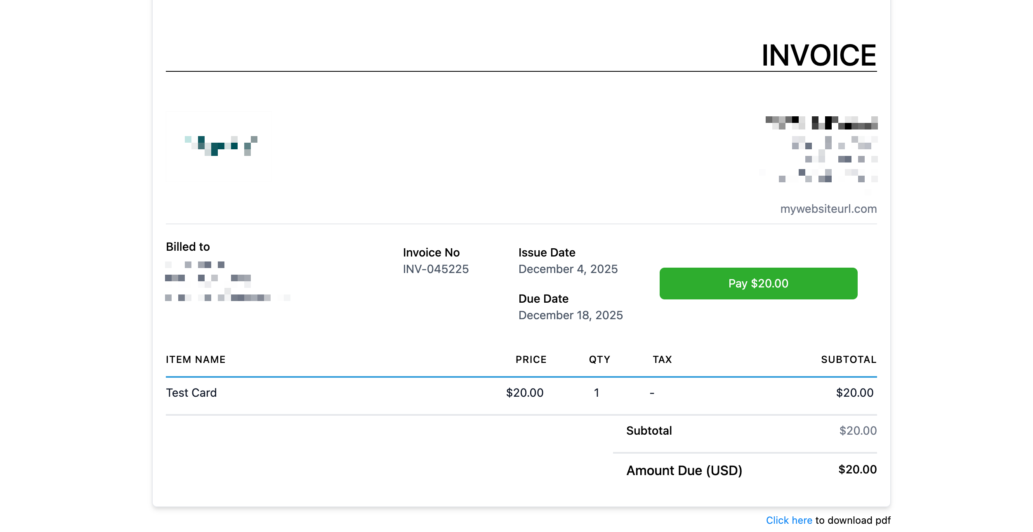This screenshot has height=532, width=1033.
Task: Click the Test Card item name
Action: coord(191,393)
